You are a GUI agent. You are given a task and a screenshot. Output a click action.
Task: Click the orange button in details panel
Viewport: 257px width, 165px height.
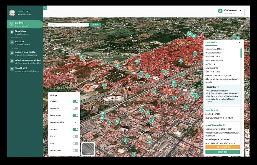tap(222, 147)
